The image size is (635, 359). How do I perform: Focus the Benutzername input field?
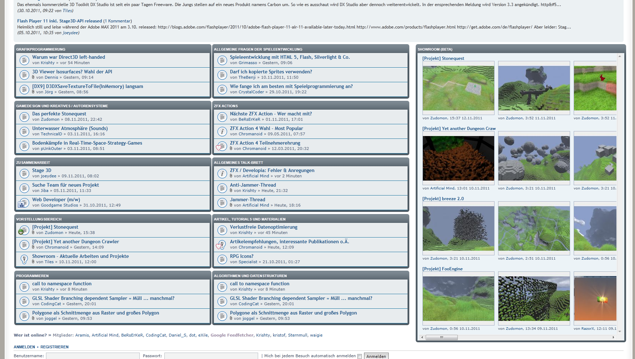pyautogui.click(x=93, y=356)
